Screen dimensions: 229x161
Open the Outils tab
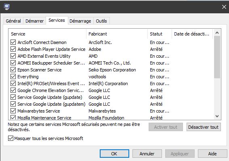(x=101, y=21)
